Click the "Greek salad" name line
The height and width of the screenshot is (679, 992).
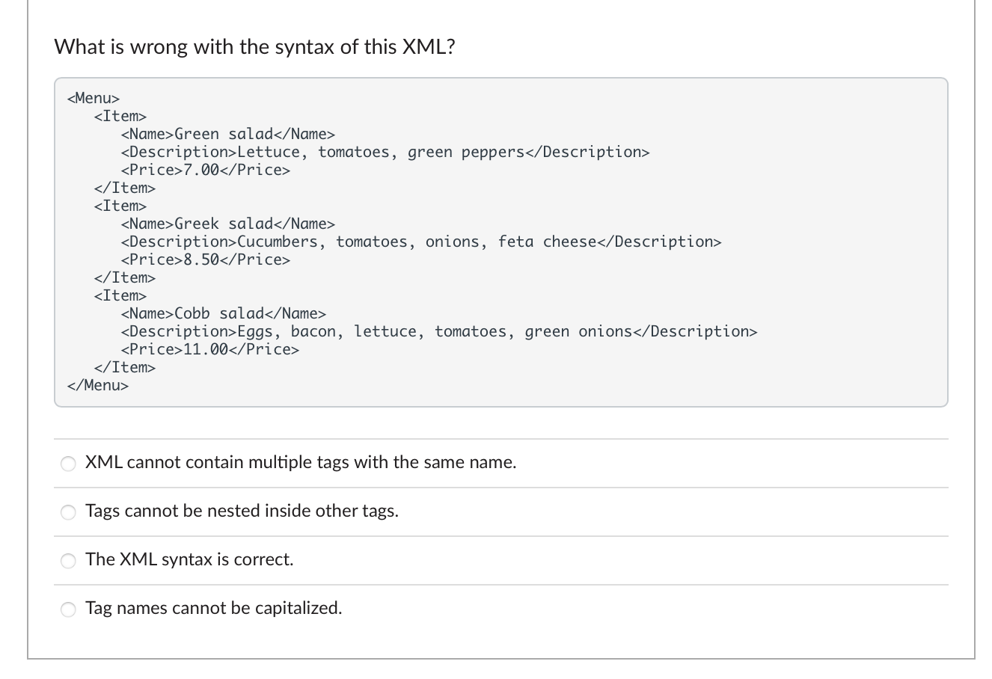click(227, 224)
